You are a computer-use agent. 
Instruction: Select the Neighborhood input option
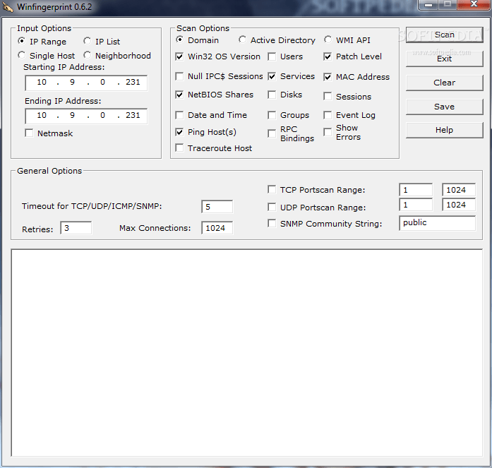(88, 55)
